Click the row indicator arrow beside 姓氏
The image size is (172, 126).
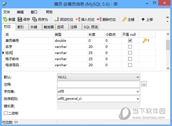(3, 53)
